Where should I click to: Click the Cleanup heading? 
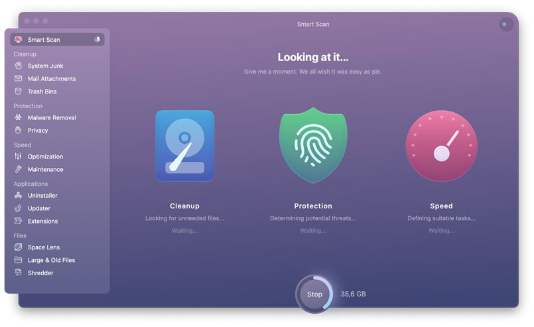point(184,206)
